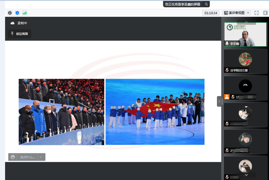
Task: Select 法学院刘文蓉 participant tile
Action: point(245,61)
